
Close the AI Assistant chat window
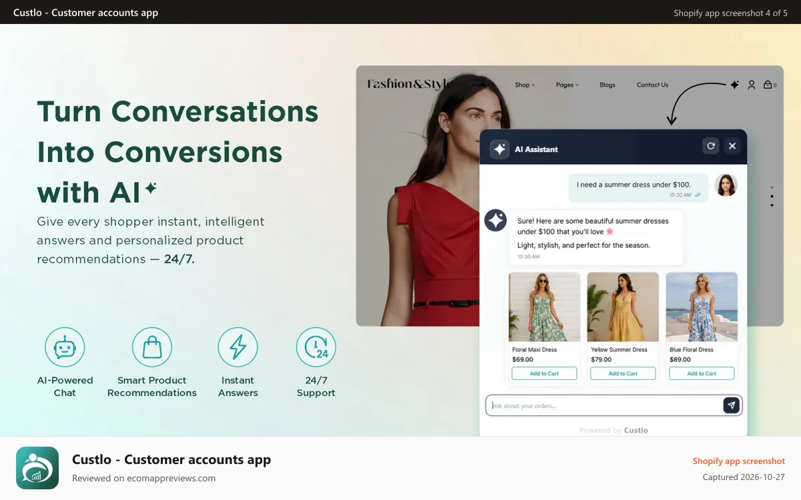tap(732, 146)
